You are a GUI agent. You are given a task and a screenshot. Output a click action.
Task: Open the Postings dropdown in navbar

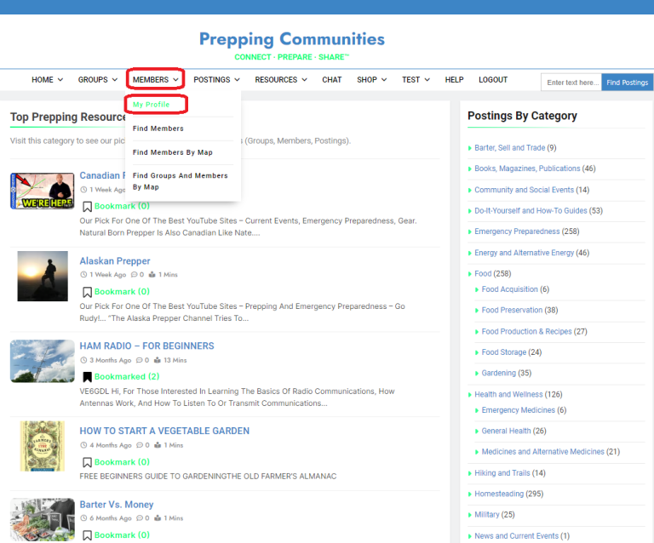pyautogui.click(x=216, y=80)
